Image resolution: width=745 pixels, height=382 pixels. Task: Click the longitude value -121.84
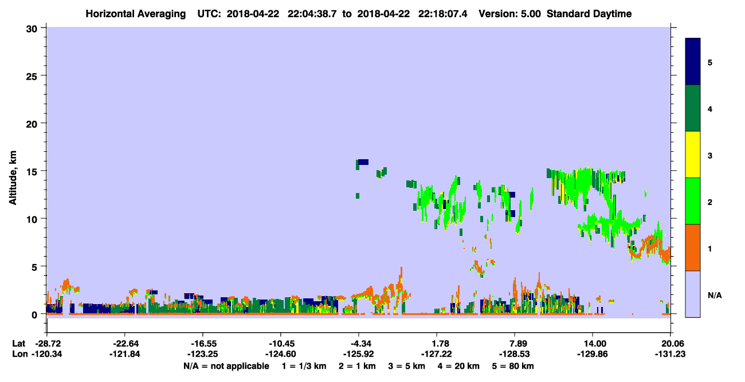tap(125, 354)
